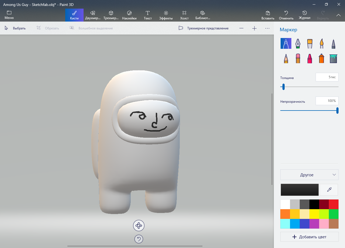
Task: Choose the watercolor brush
Action: [322, 43]
